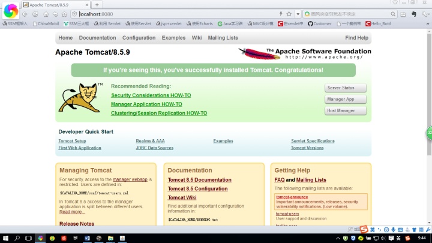Open the Hello_Bottl bookmark

[378, 23]
